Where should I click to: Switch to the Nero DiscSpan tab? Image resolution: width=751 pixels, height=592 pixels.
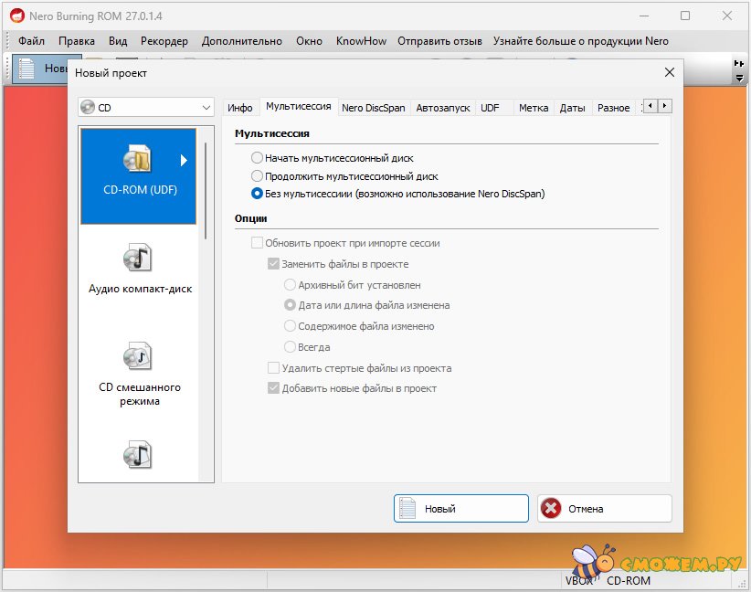click(373, 108)
